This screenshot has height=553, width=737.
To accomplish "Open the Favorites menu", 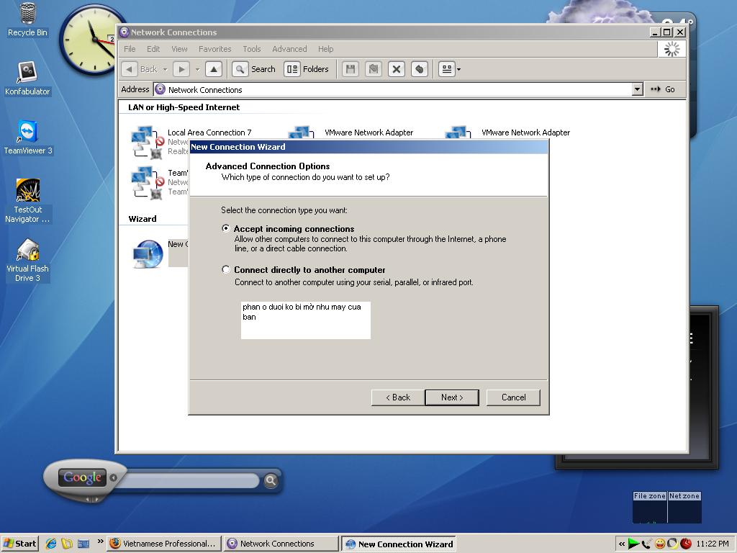I will pos(214,49).
